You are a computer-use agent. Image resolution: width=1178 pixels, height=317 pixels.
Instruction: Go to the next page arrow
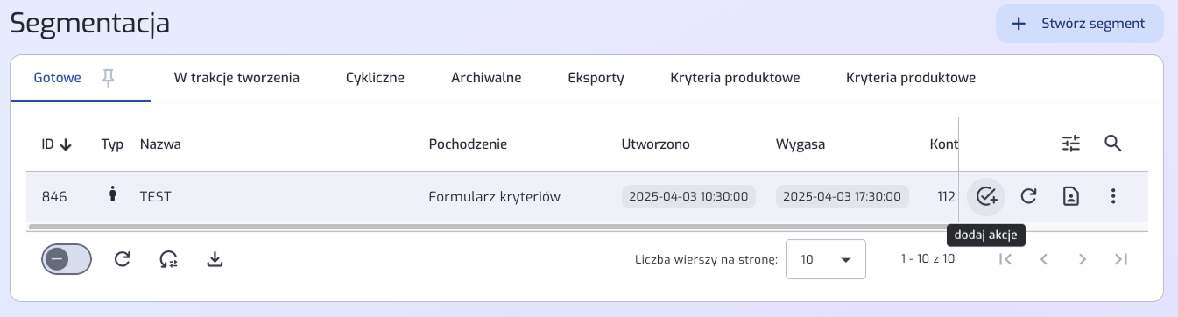click(1083, 259)
